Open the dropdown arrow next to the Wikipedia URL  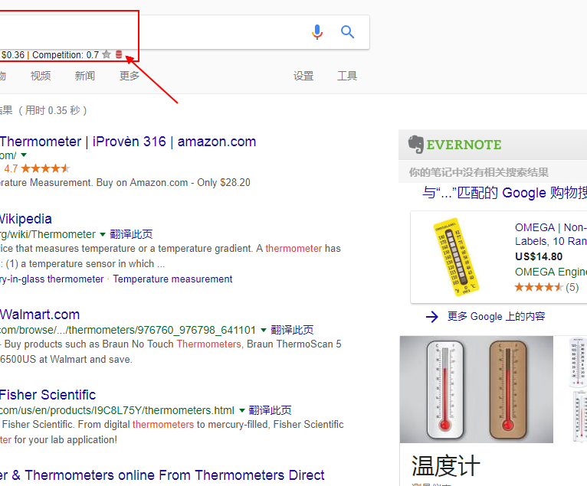pos(103,234)
